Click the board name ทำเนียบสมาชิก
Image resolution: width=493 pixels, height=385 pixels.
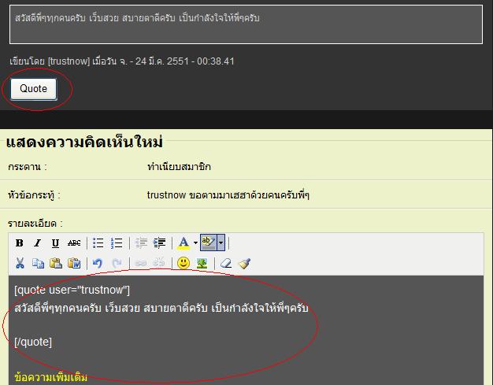[179, 167]
